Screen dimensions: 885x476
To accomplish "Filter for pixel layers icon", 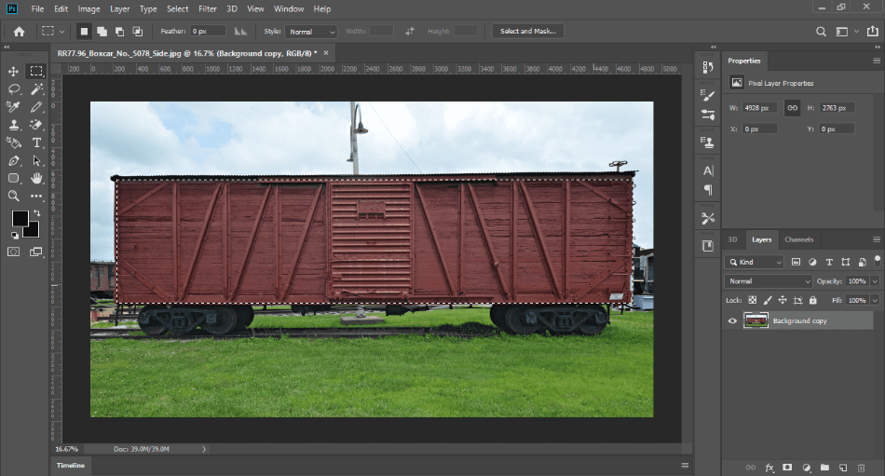I will pos(796,262).
